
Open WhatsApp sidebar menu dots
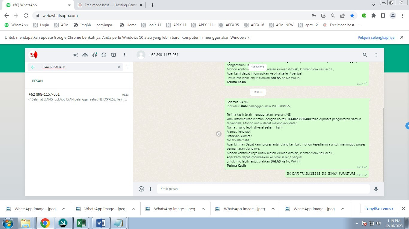click(x=125, y=55)
